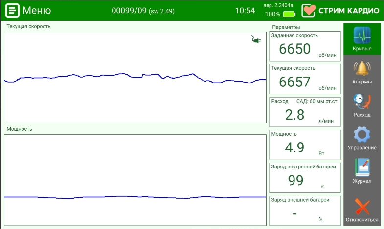Select the Заданная скорость 6650 panel
384x229 pixels.
click(305, 47)
